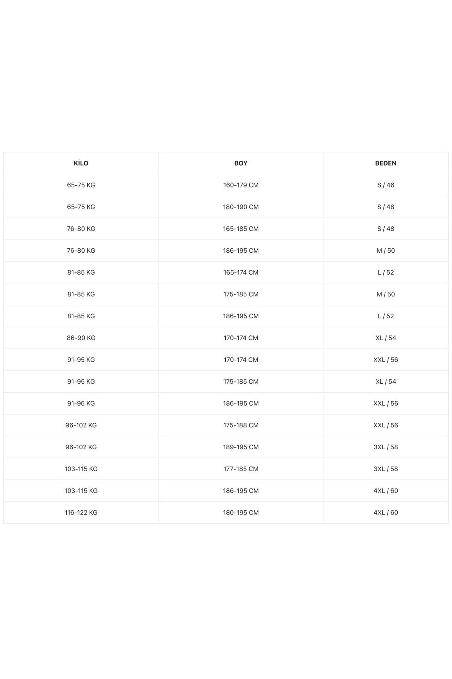452x679 pixels.
Task: Click the last 4XL / 60 size cell
Action: [386, 513]
